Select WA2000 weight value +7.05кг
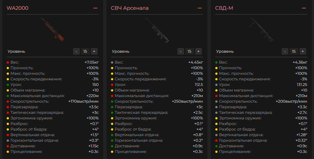Viewport: 314px width, 159px height. 91,62
